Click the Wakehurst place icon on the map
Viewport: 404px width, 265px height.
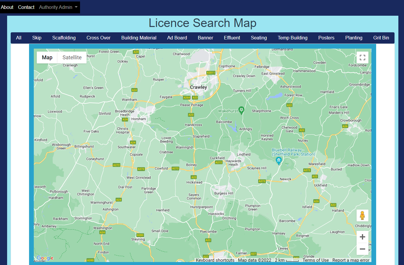[x=241, y=111]
